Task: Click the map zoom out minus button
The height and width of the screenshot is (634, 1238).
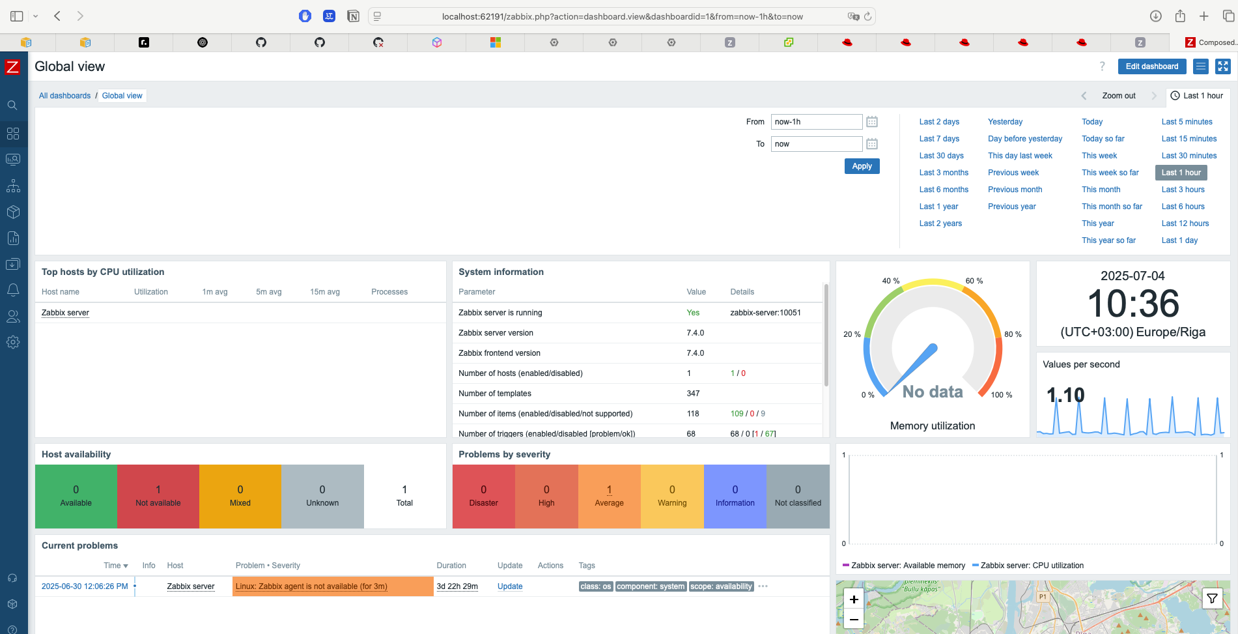Action: (x=854, y=619)
